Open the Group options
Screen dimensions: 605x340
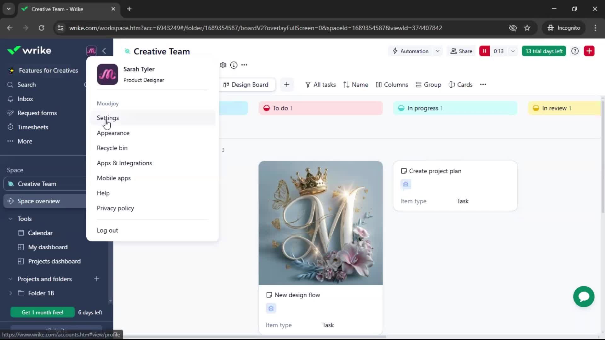[428, 85]
